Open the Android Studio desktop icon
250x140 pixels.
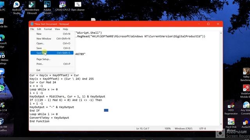[x=16, y=8]
